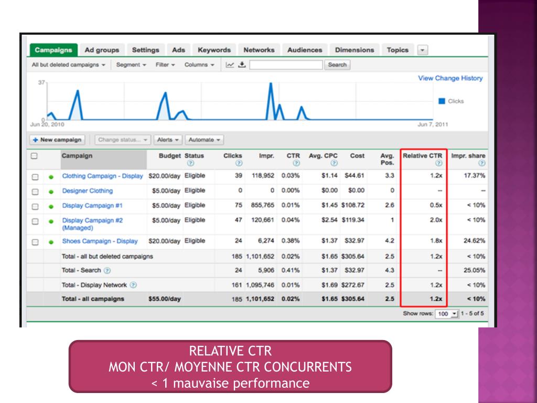537x403 pixels.
Task: Open the Alerts dropdown
Action: [x=168, y=140]
